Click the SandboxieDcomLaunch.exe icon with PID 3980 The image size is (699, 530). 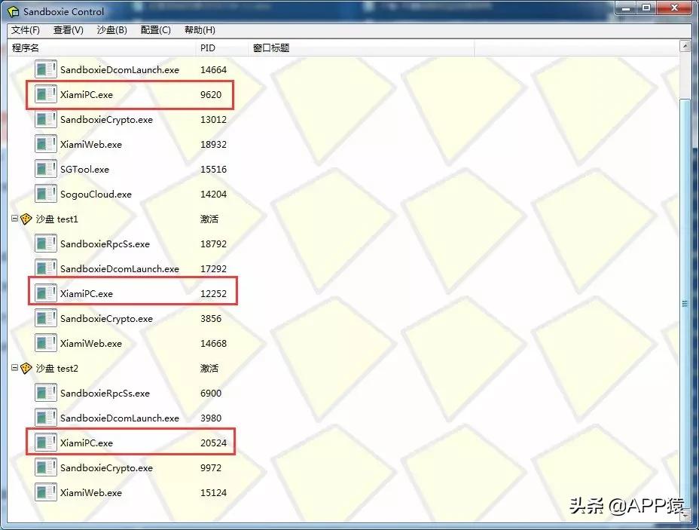point(45,418)
